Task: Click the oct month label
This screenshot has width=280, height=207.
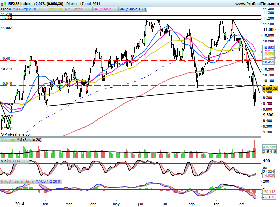Action: click(242, 204)
